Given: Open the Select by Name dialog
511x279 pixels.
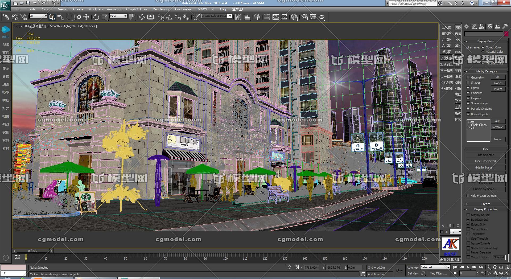Looking at the screenshot, I should [61, 17].
